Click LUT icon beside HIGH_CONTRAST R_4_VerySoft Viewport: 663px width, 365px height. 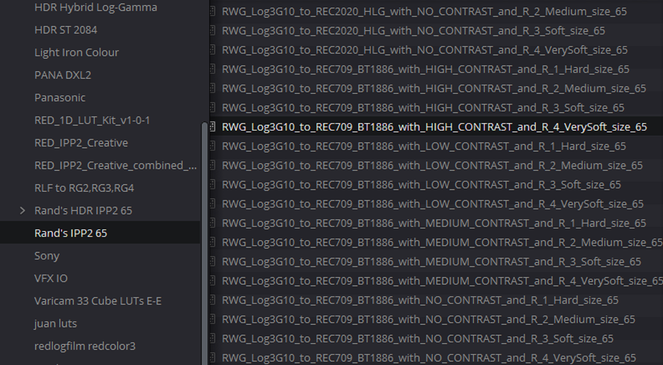(212, 127)
